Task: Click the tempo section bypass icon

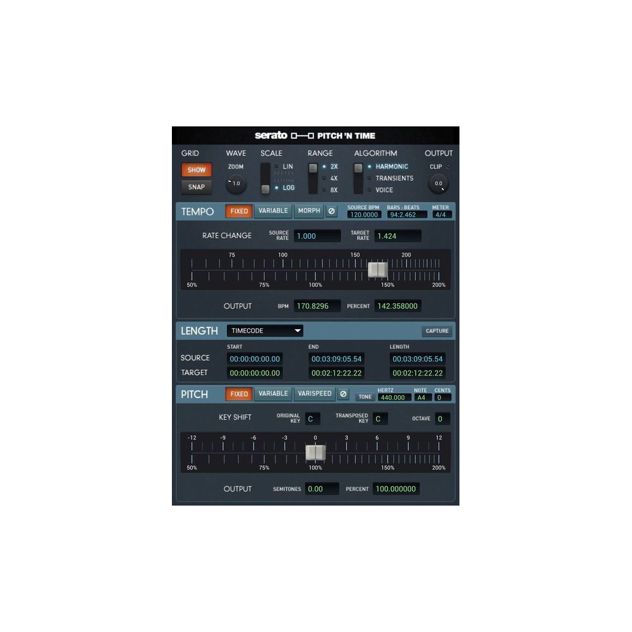Action: click(332, 211)
